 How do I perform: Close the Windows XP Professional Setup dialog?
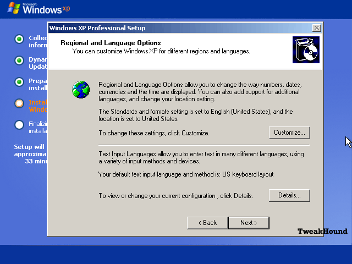tap(317, 28)
